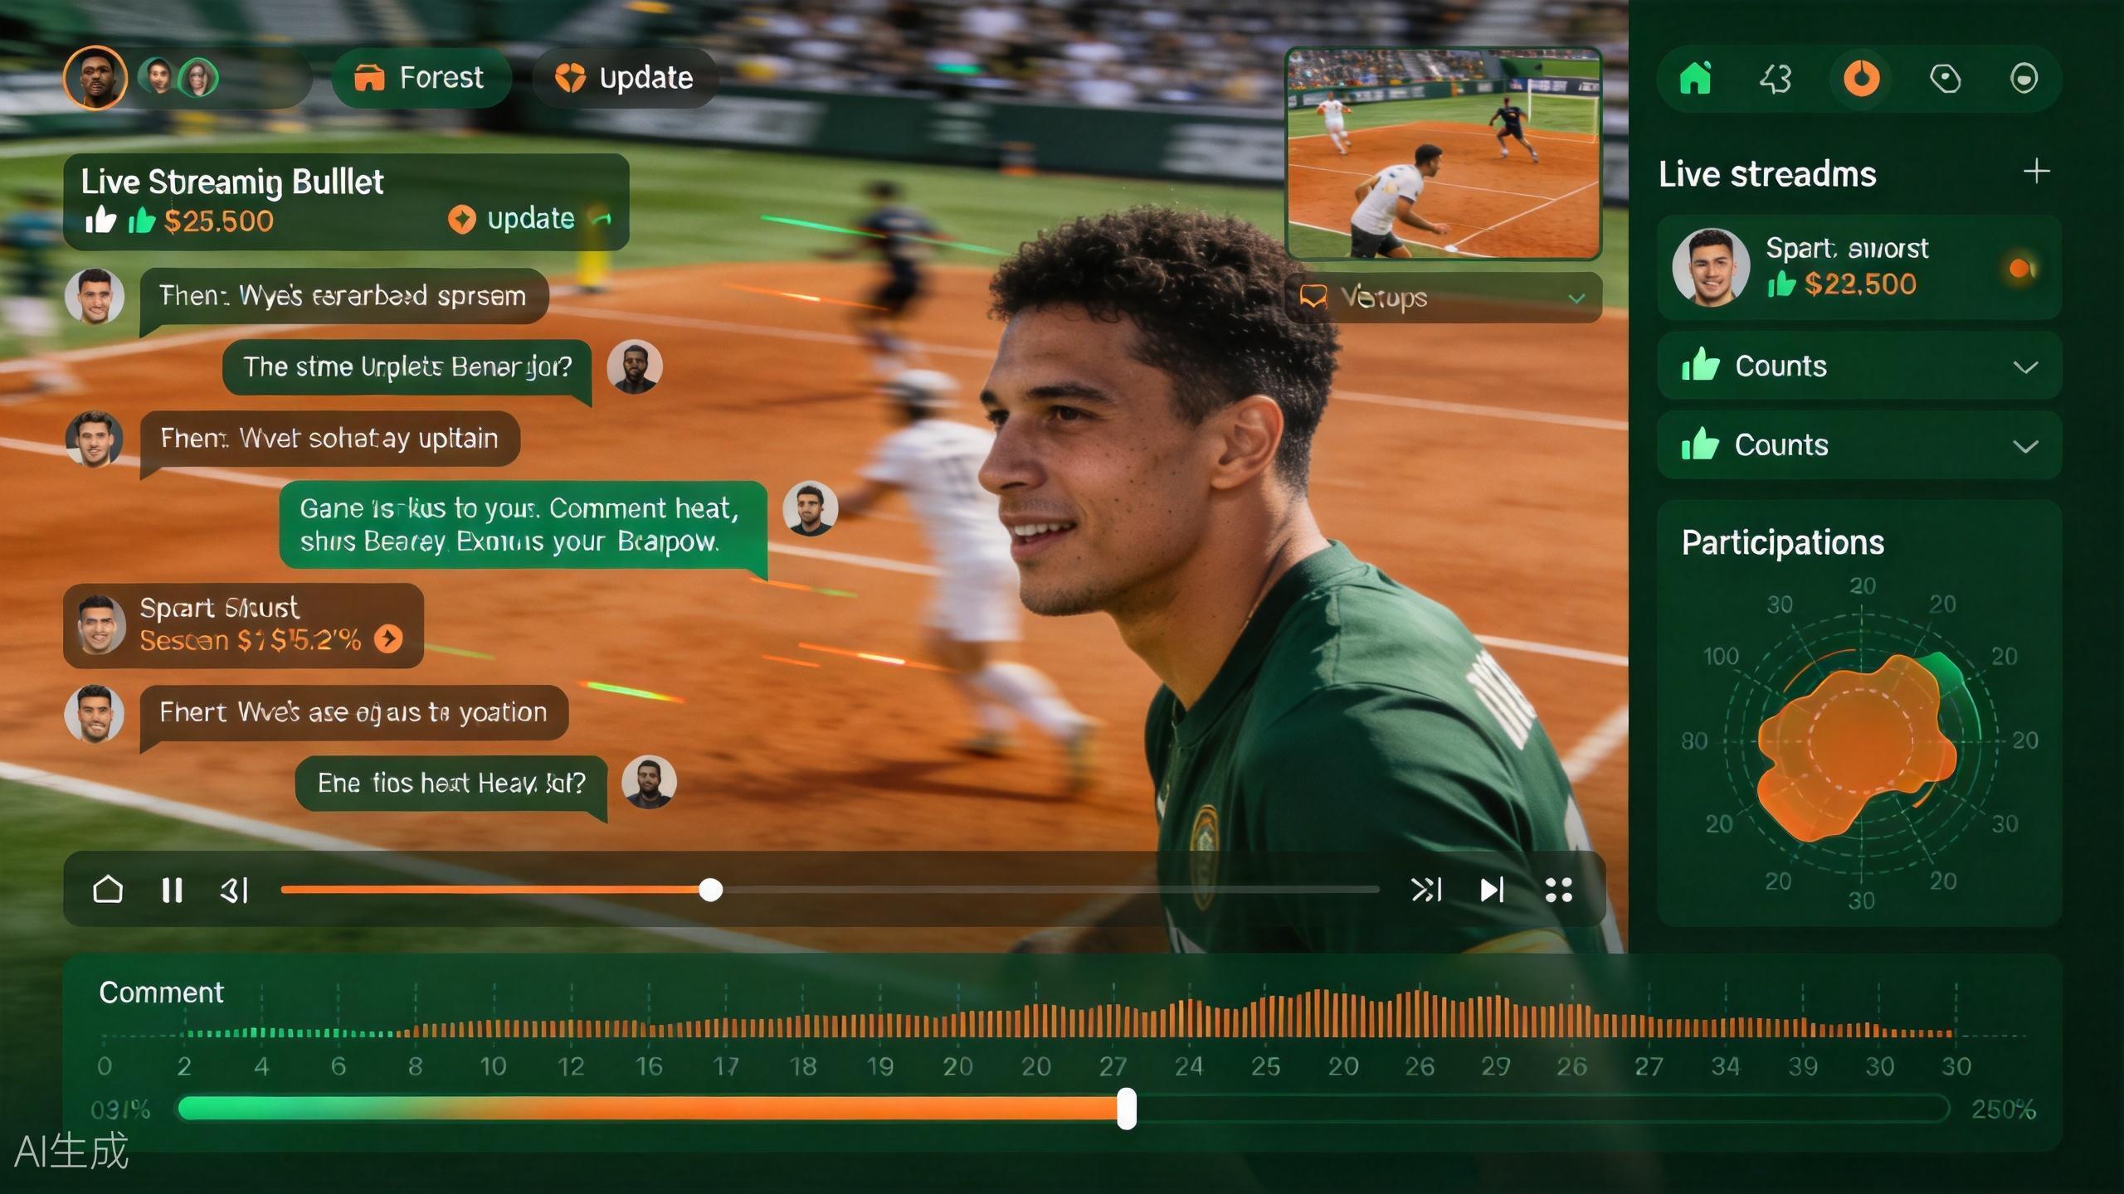This screenshot has width=2124, height=1194.
Task: Click update inside the Live Streaming Bullet card
Action: 512,219
